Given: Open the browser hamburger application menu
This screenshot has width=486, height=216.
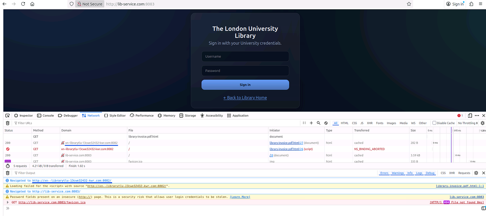Looking at the screenshot, I should coord(481,4).
